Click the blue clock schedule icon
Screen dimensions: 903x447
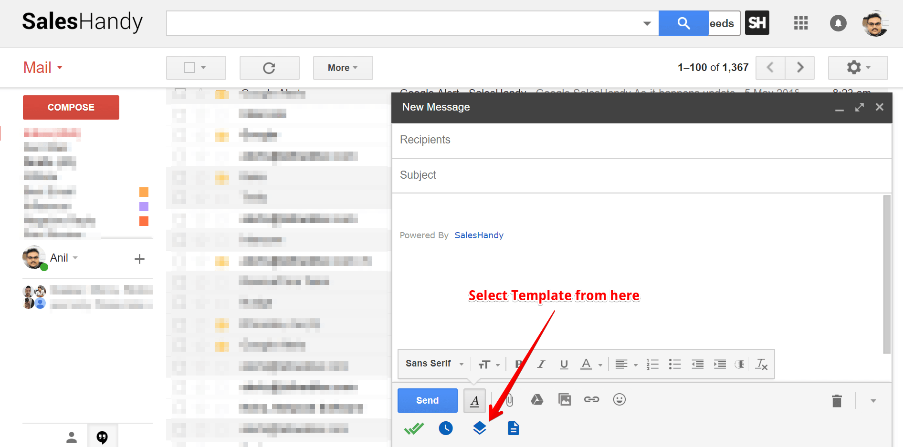[446, 428]
